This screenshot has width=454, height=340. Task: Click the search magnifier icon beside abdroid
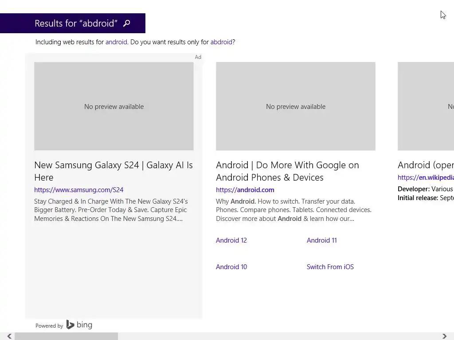pos(126,23)
